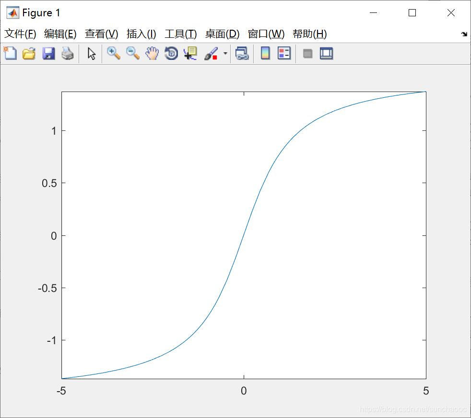
Task: Minimize the Figure 1 window
Action: [373, 12]
